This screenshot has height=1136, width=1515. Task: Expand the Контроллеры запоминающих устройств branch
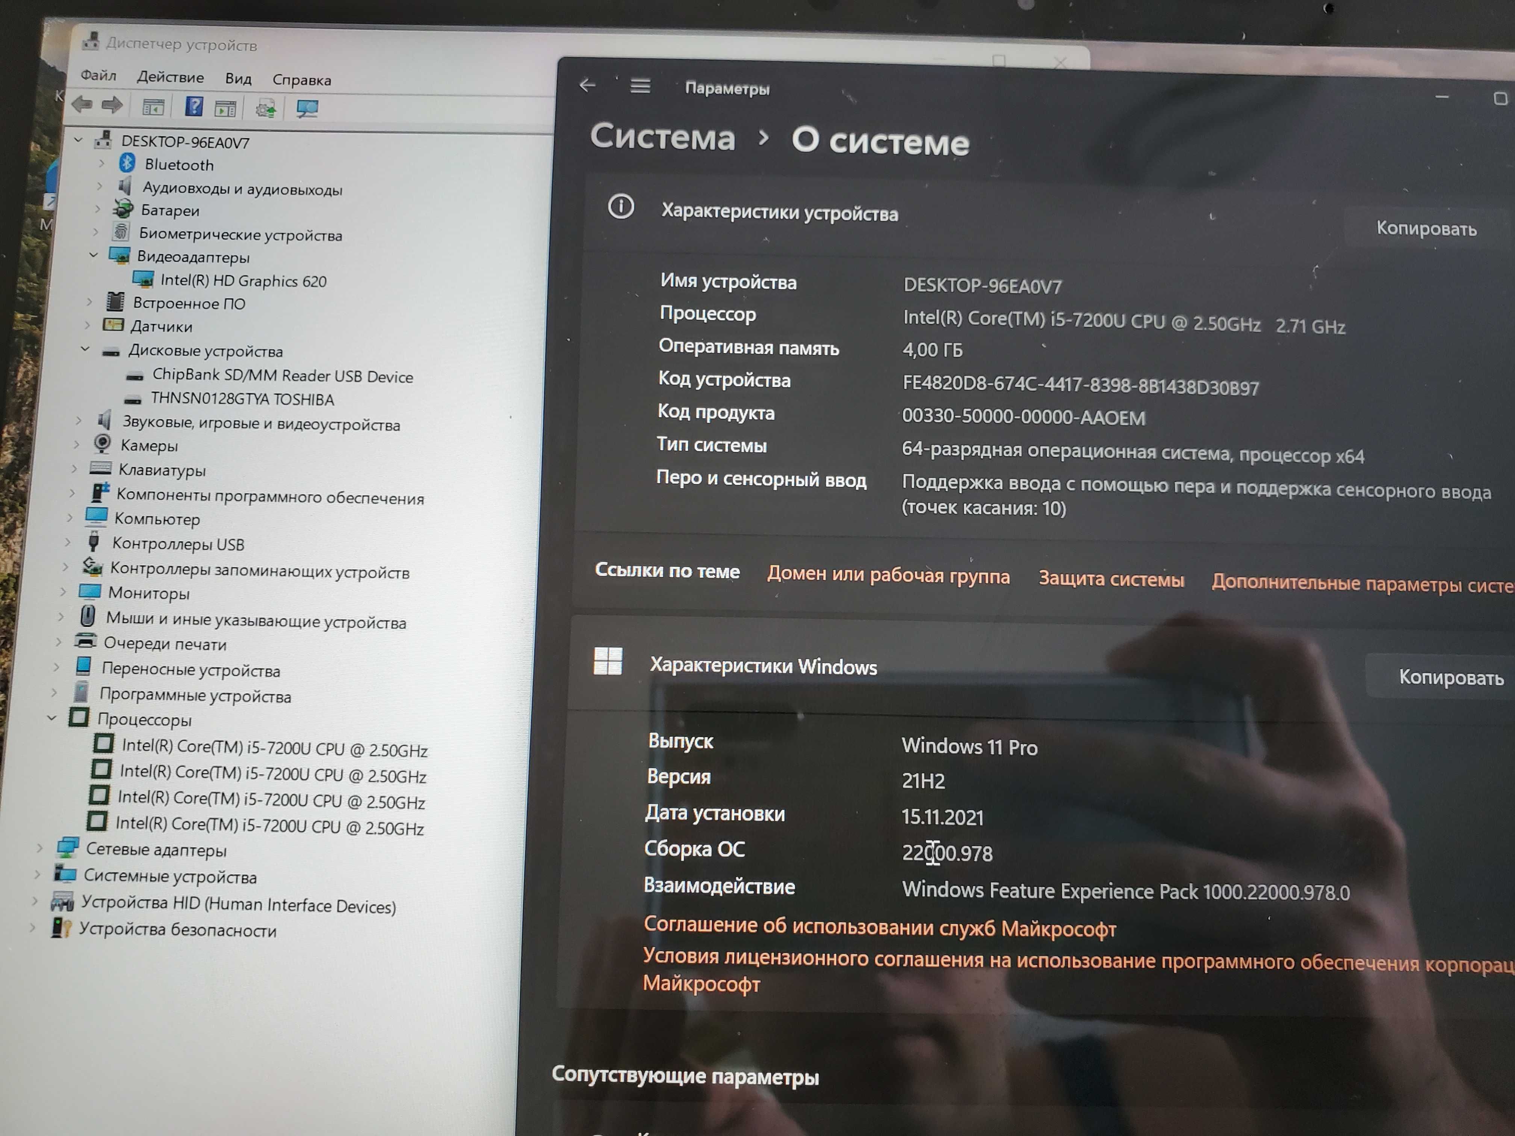click(65, 566)
